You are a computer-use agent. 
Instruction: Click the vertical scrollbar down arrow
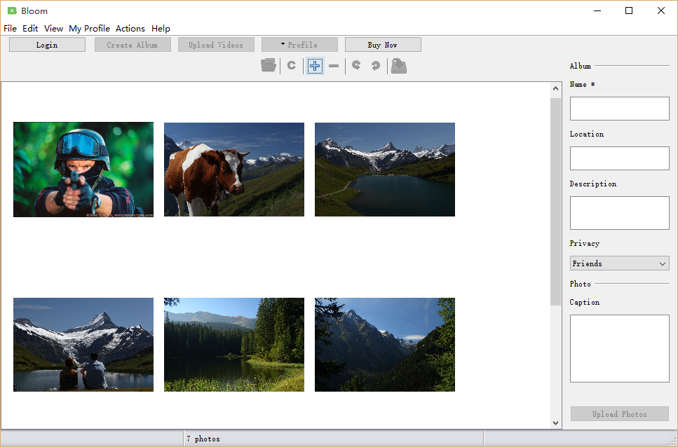pos(556,422)
